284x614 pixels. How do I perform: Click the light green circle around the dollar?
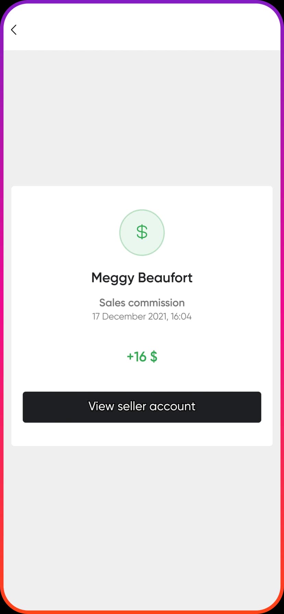click(x=142, y=233)
